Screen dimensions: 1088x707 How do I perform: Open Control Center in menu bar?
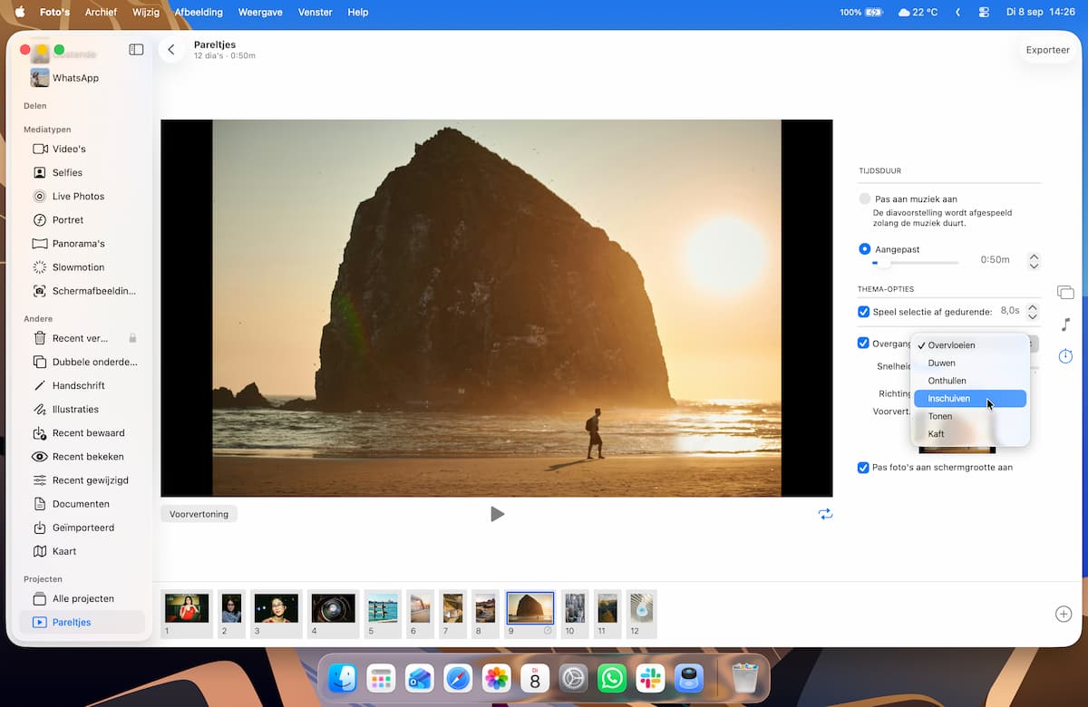tap(985, 13)
